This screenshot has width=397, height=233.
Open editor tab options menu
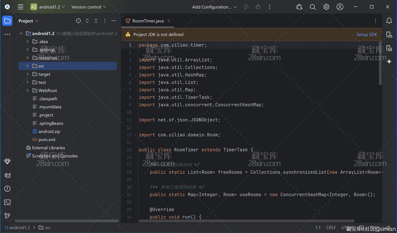click(x=376, y=21)
